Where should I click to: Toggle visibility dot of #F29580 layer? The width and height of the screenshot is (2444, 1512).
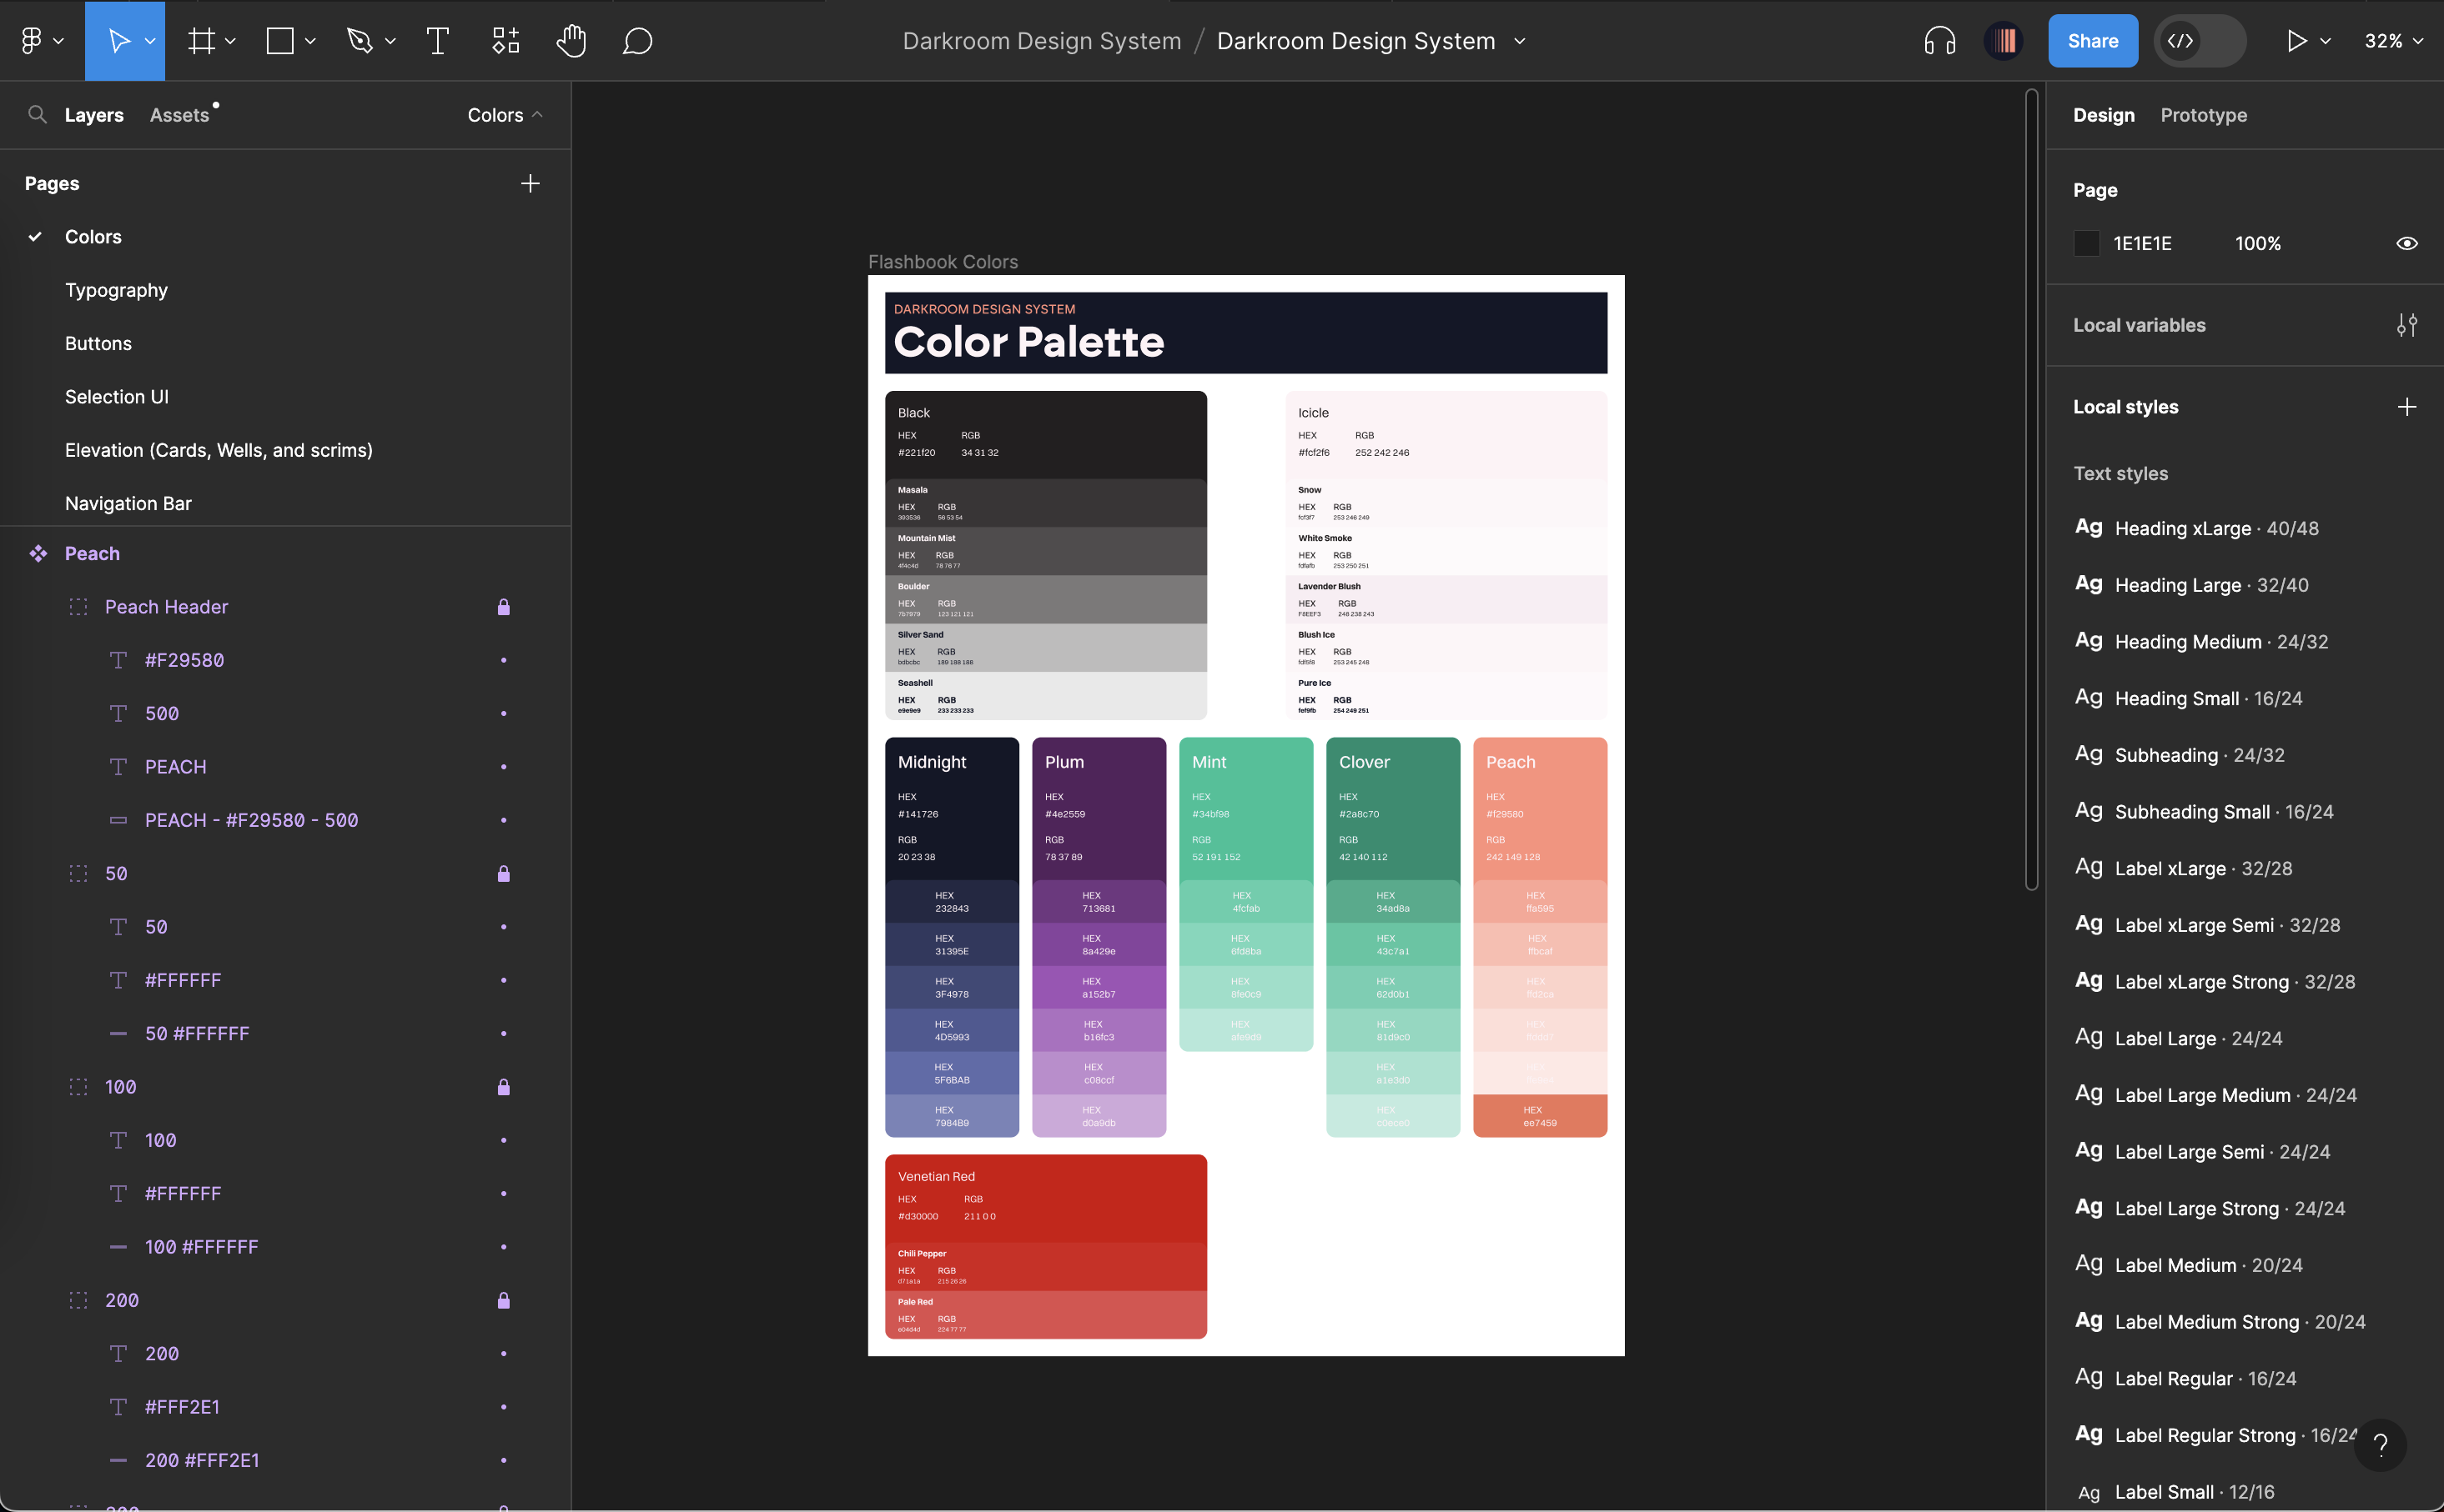coord(503,660)
